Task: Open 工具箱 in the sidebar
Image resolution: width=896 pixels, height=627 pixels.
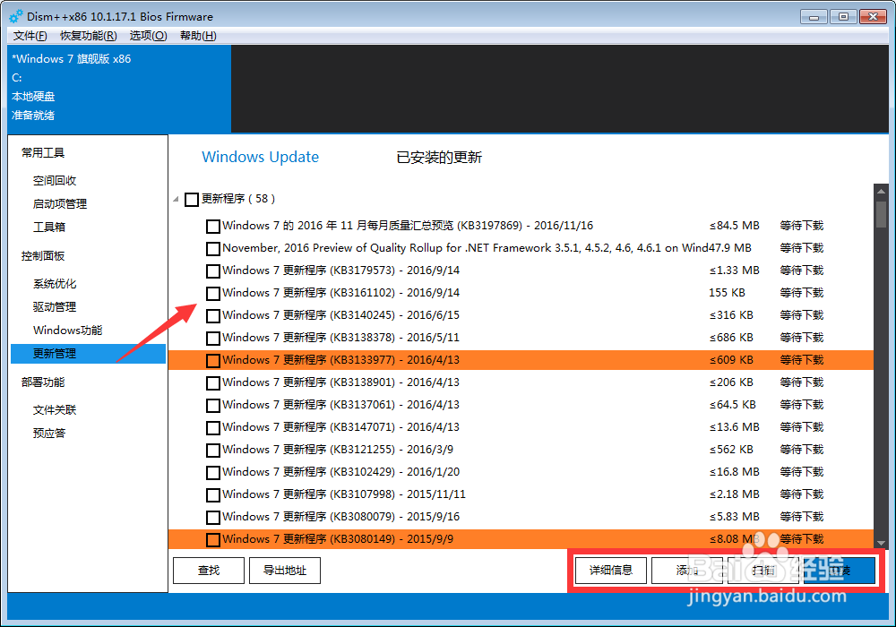Action: [x=48, y=227]
